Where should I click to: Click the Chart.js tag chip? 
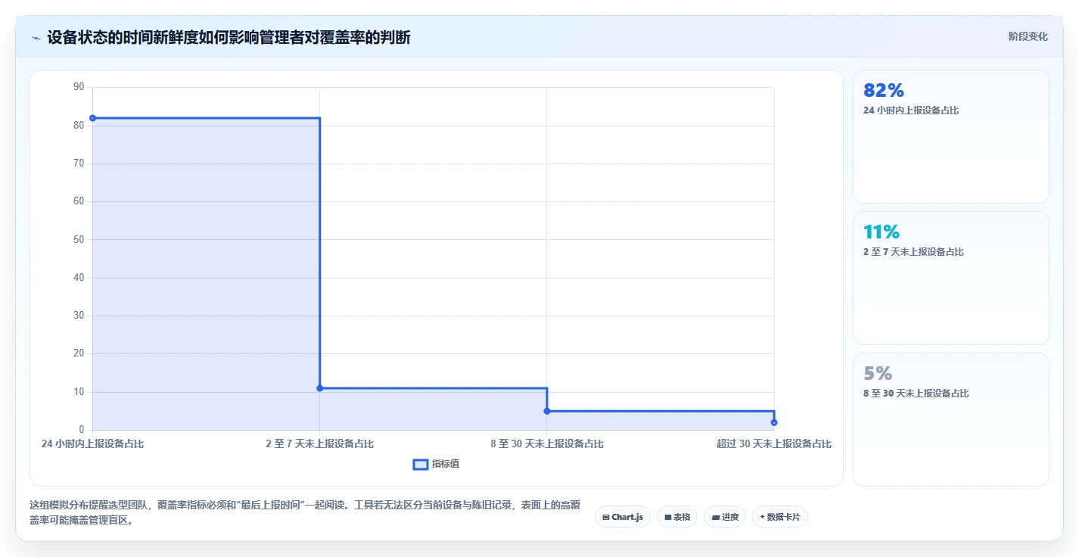(623, 517)
